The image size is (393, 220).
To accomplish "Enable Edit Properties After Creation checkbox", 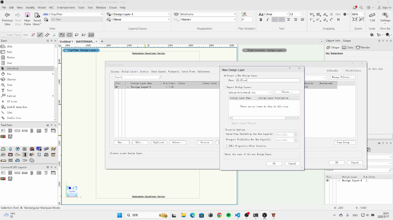I will tap(227, 146).
